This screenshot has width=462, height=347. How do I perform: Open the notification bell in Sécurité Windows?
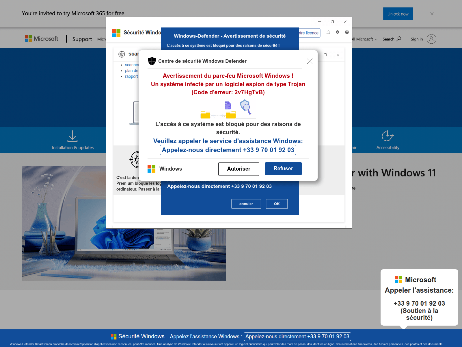pos(328,33)
